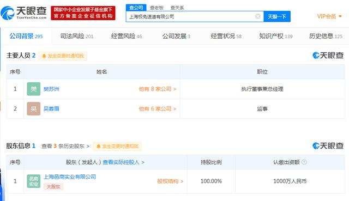Click the 大股东 tag
Viewport: 349px width, 201px height.
click(53, 186)
